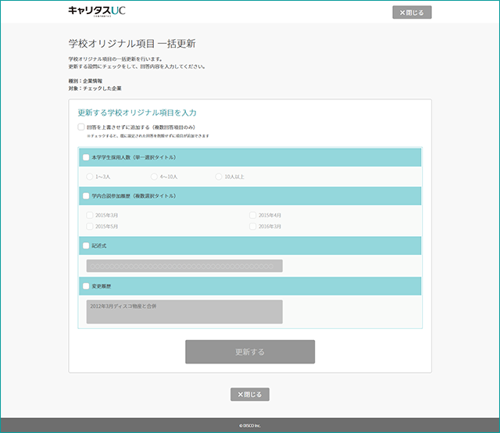Viewport: 500px width, 433px height.
Task: Click the top-right 閉じる button
Action: pyautogui.click(x=412, y=13)
